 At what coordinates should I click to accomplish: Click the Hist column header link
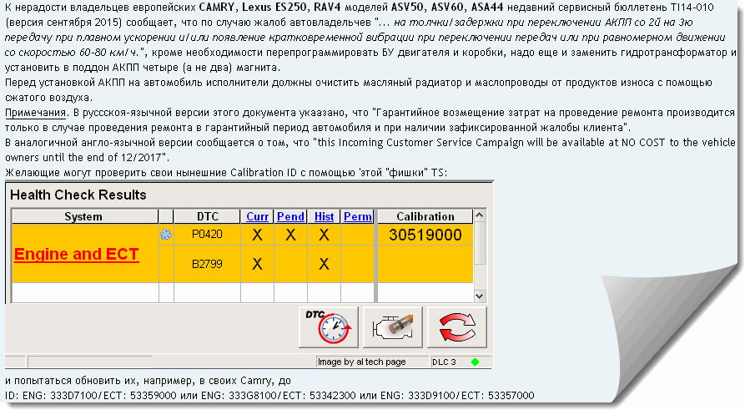pos(324,216)
